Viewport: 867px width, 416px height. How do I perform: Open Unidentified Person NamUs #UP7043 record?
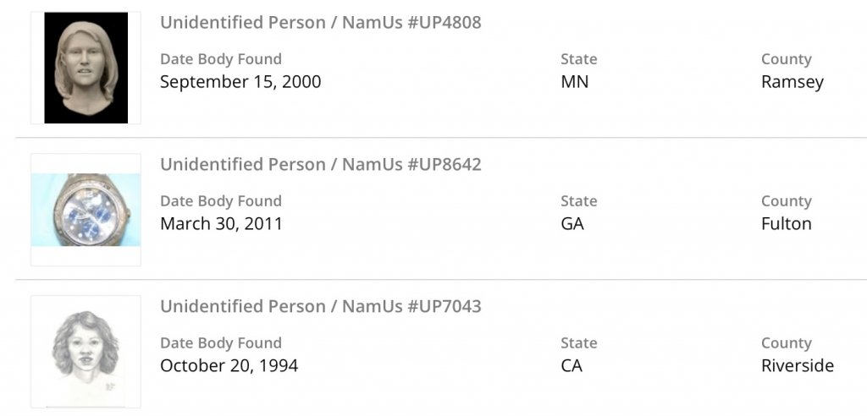(x=320, y=306)
